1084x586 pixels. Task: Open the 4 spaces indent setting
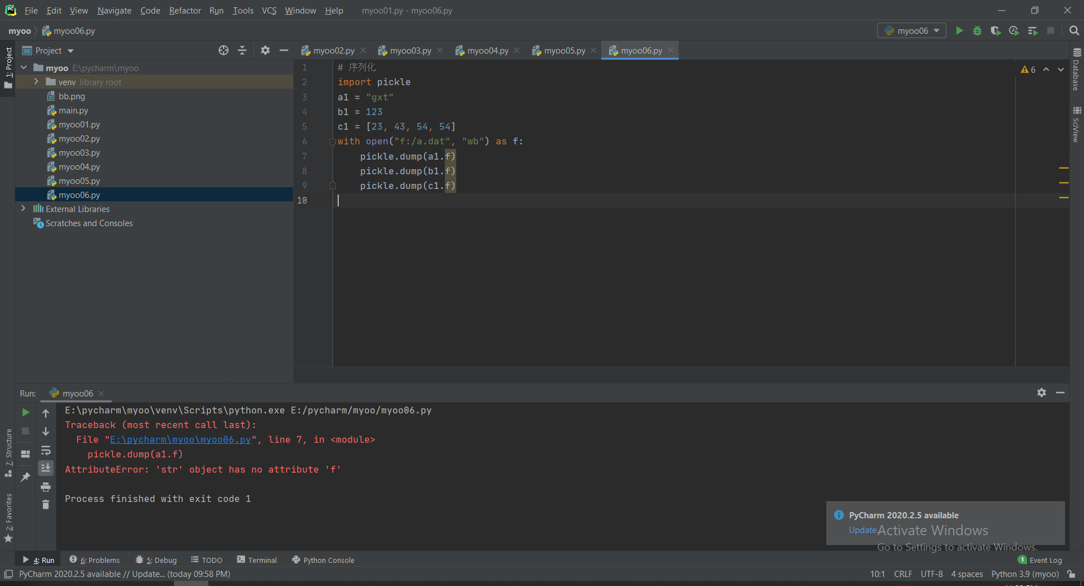tap(967, 574)
